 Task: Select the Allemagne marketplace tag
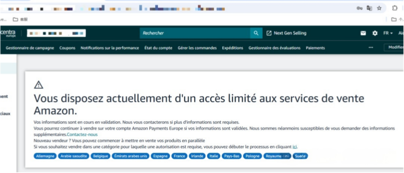click(46, 156)
